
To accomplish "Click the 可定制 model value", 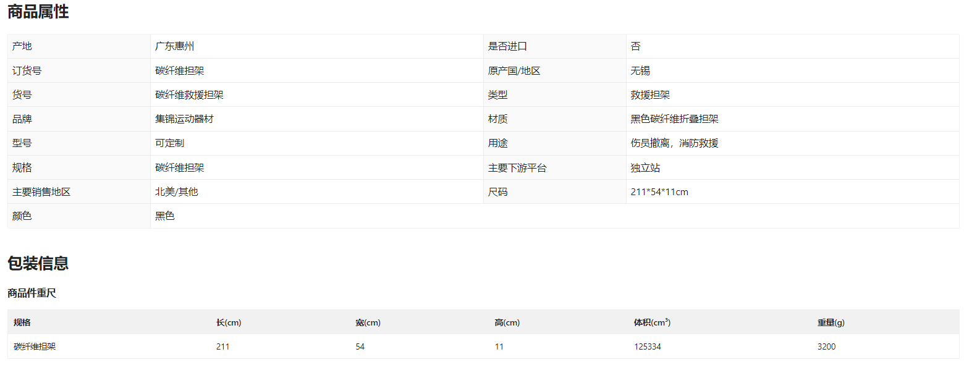I will point(170,143).
